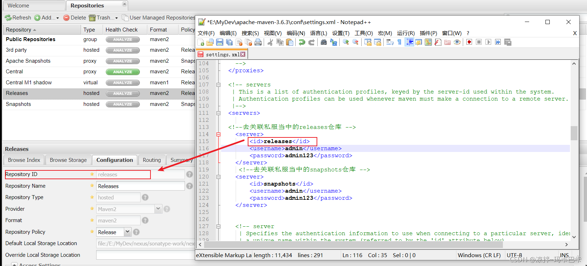Viewport: 587px width, 266px height.
Task: Collapse the servers fold at line 111
Action: 219,113
